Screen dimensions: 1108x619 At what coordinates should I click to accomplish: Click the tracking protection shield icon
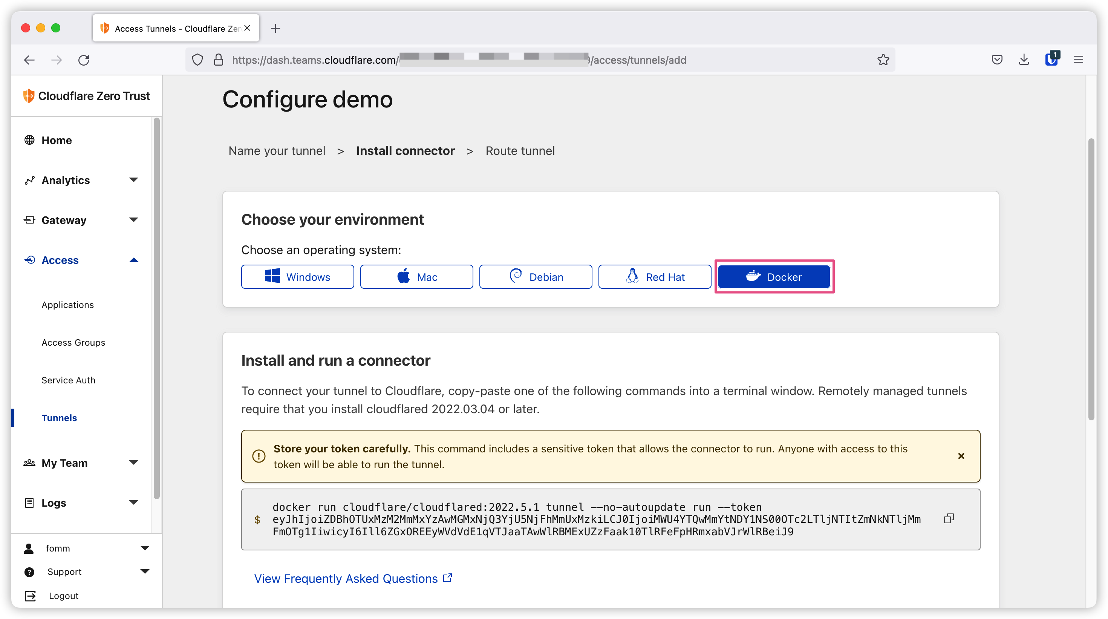click(197, 60)
